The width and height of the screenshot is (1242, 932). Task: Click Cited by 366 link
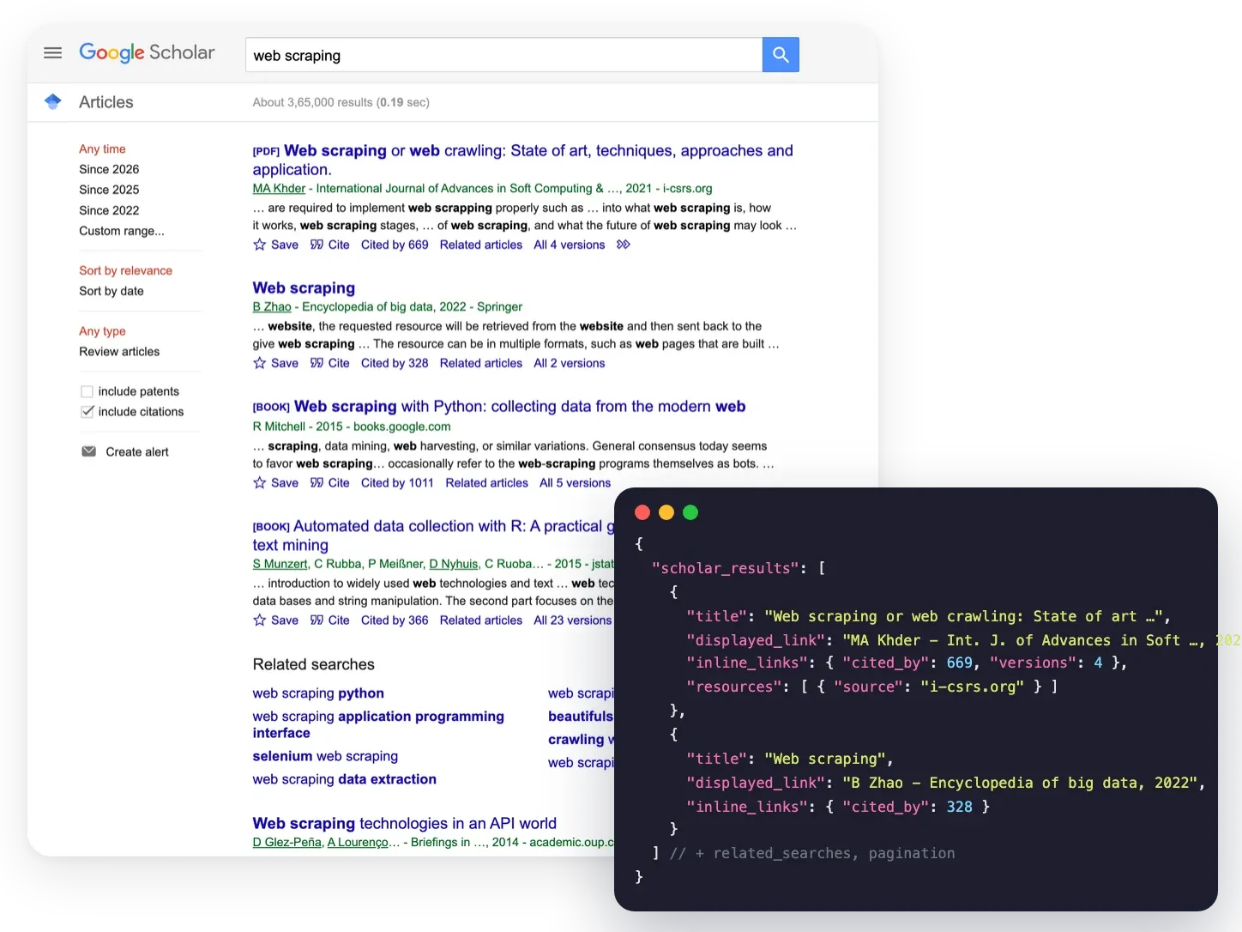coord(395,620)
